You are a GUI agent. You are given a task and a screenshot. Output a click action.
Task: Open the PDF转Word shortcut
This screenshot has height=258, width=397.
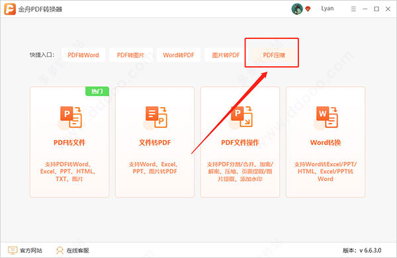(x=83, y=55)
